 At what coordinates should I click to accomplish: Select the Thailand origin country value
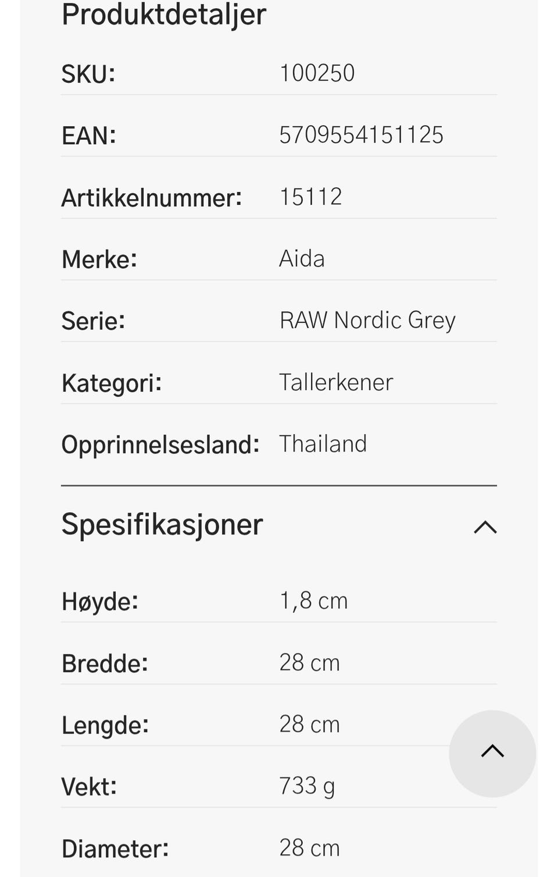click(323, 444)
